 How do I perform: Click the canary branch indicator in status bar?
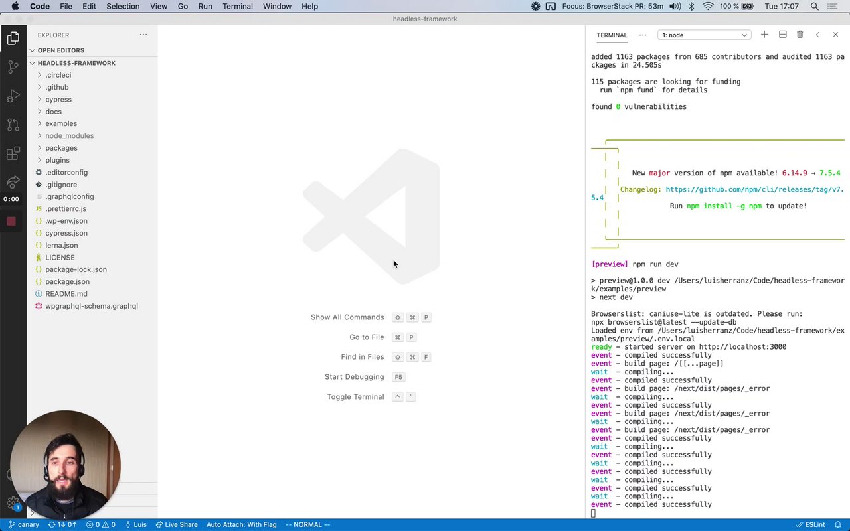(24, 524)
